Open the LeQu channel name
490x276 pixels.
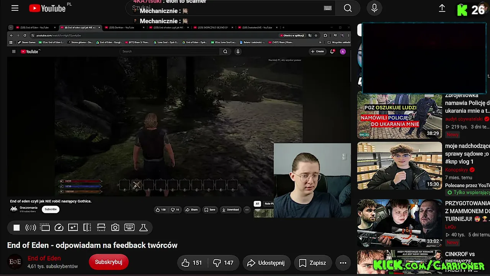coord(451,227)
